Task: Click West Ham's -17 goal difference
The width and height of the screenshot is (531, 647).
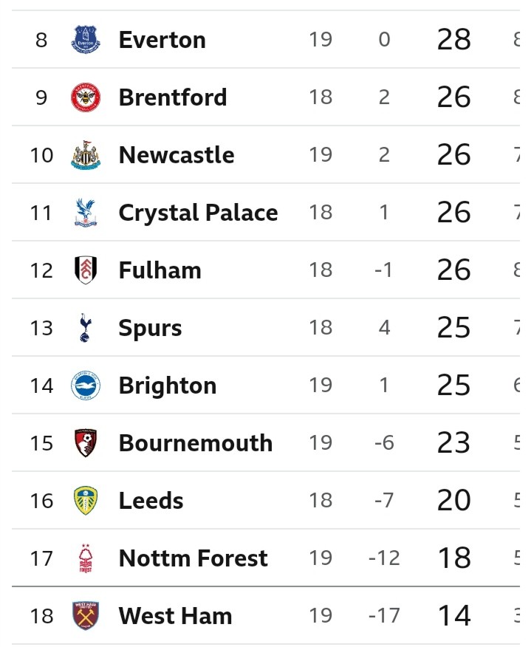Action: coord(383,616)
